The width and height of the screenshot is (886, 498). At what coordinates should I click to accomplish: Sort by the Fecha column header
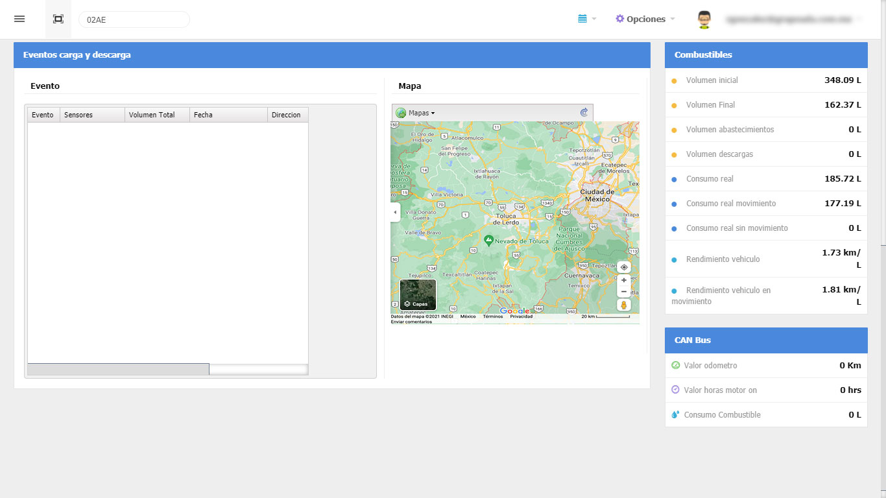(x=228, y=115)
